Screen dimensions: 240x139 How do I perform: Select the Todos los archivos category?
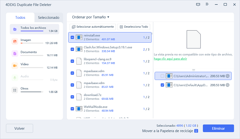34,29
